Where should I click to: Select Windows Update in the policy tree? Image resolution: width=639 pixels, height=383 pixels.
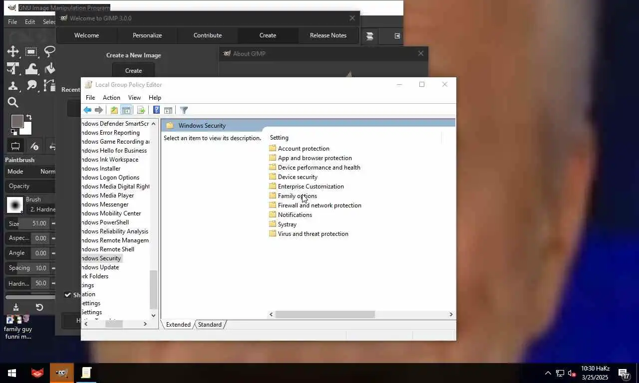click(x=101, y=267)
